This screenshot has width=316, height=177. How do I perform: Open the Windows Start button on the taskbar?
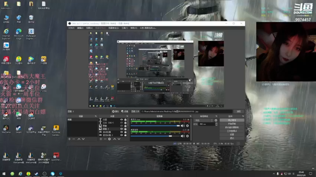4,174
